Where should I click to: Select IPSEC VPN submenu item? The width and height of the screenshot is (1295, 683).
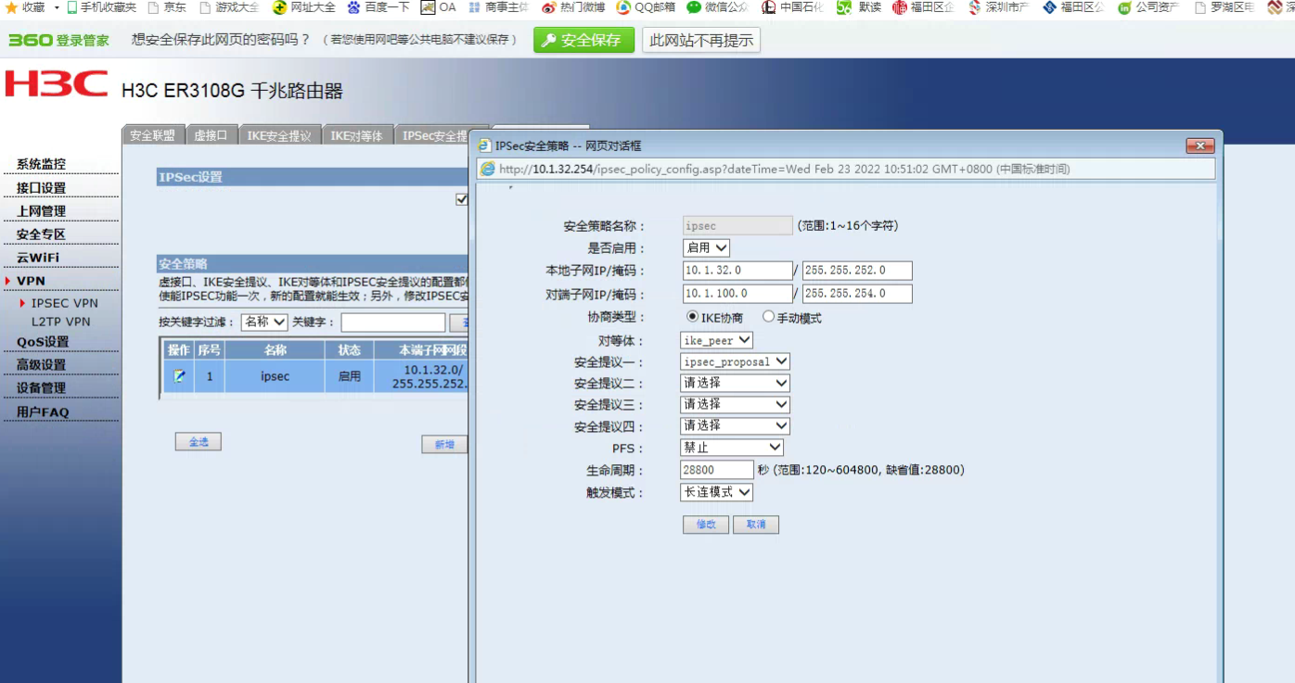coord(64,303)
